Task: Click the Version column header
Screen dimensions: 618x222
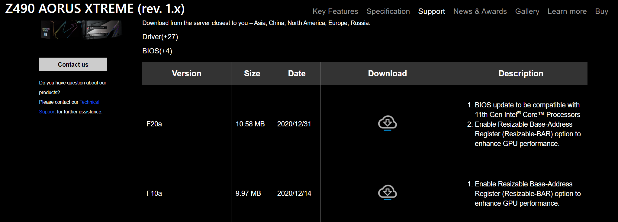Action: pos(187,74)
